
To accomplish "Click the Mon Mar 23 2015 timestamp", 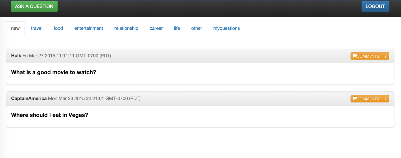I will tap(94, 98).
